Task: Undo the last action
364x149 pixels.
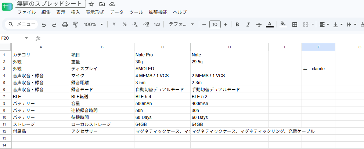Action: pos(44,25)
